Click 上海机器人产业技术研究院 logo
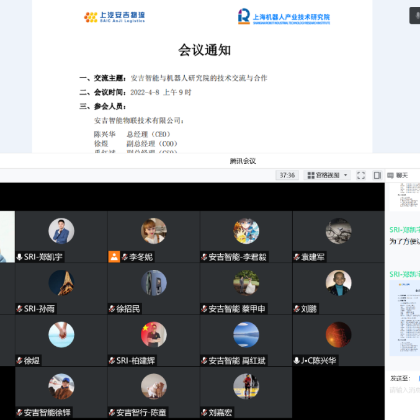This screenshot has height=420, width=420. [x=284, y=17]
